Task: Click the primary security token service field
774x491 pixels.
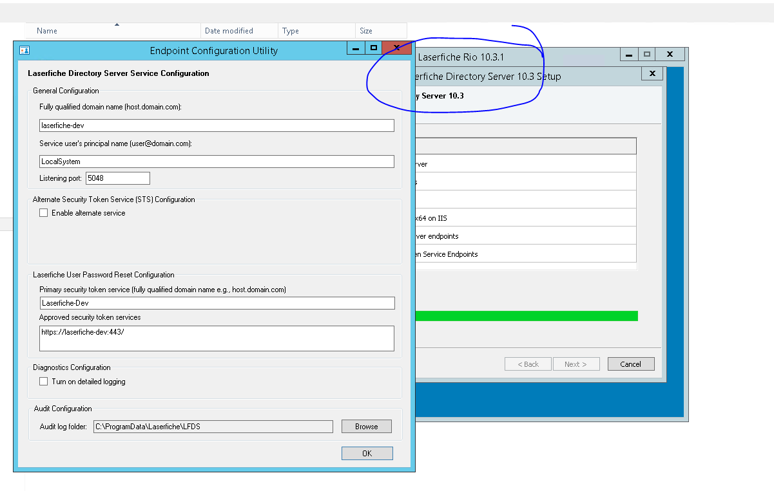Action: point(217,303)
